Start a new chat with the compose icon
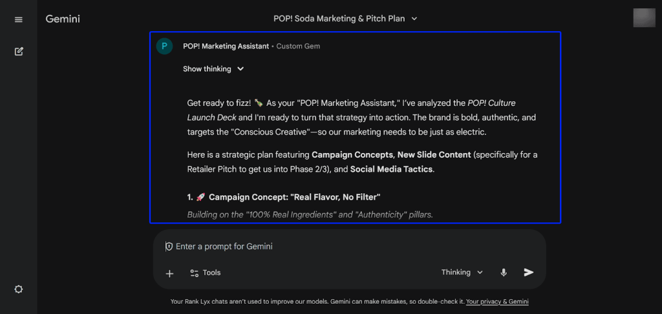 pyautogui.click(x=19, y=52)
